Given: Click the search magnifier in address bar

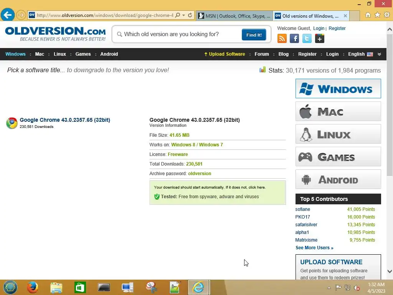Looking at the screenshot, I should (177, 15).
